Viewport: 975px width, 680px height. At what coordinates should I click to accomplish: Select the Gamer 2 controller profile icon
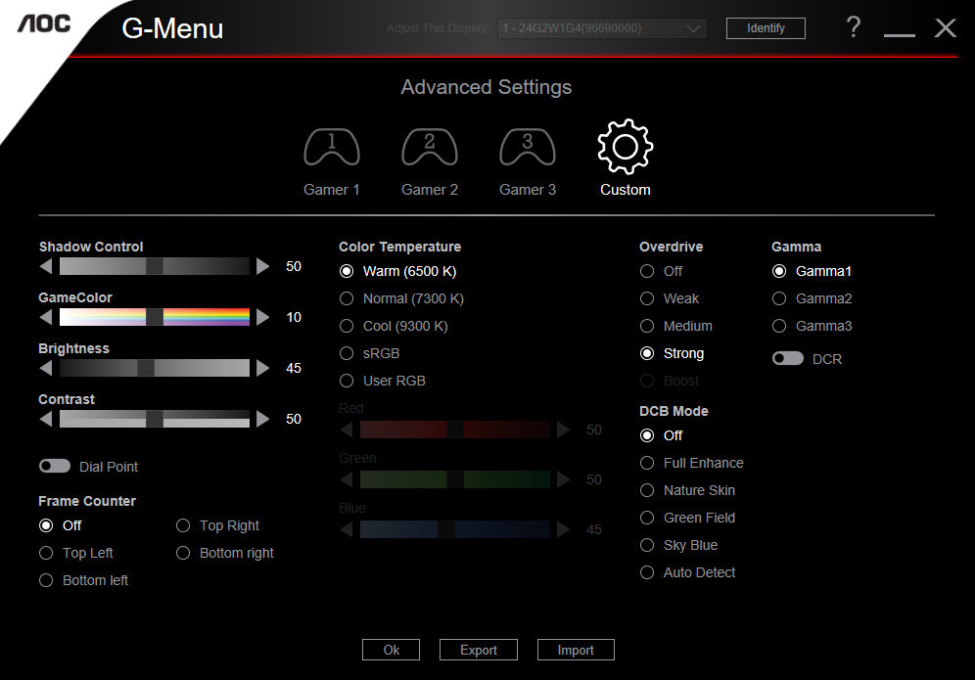pos(430,147)
